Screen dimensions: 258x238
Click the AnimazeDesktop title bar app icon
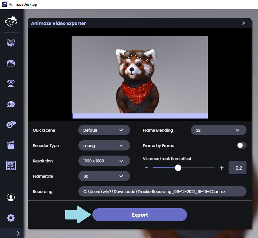tap(4, 4)
